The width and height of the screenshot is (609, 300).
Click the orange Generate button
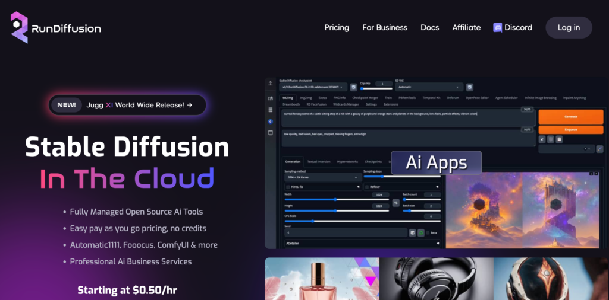(570, 117)
